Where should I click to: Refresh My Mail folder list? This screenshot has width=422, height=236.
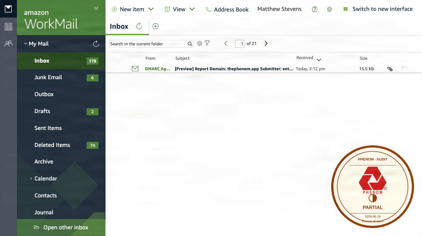pyautogui.click(x=96, y=44)
